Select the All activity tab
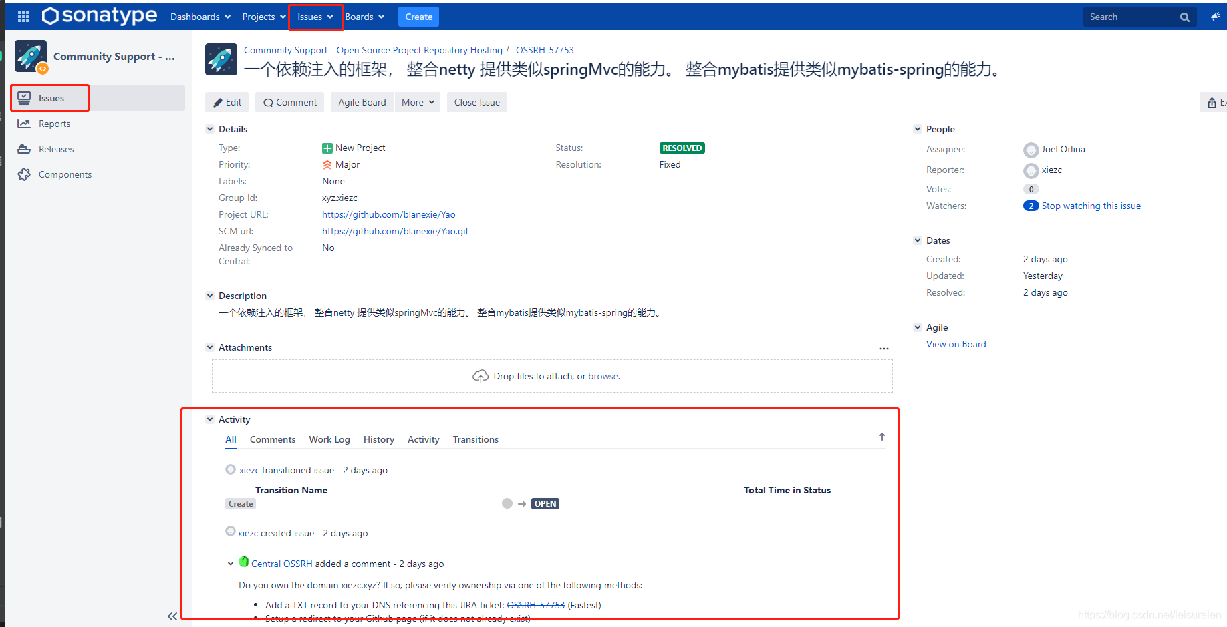This screenshot has width=1227, height=627. (x=231, y=439)
